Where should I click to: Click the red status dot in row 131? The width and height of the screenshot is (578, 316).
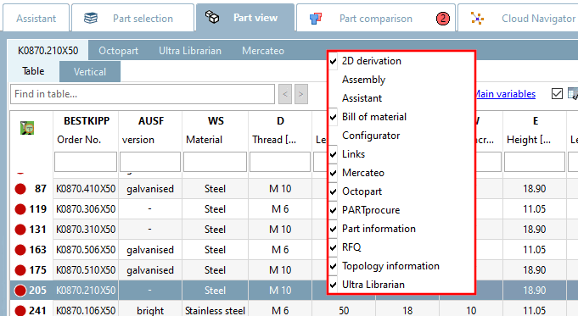point(20,230)
